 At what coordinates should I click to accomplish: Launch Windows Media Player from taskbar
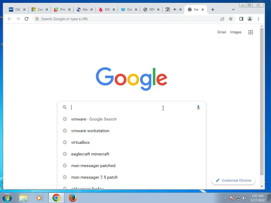(x=40, y=198)
